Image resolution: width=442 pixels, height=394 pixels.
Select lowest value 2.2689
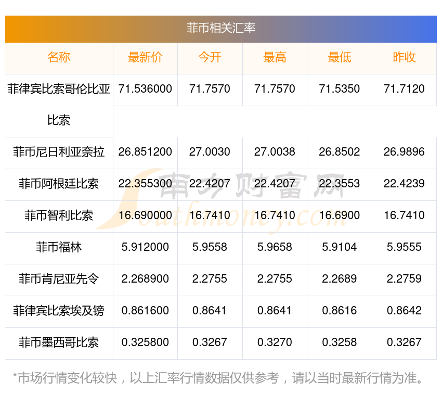340,279
